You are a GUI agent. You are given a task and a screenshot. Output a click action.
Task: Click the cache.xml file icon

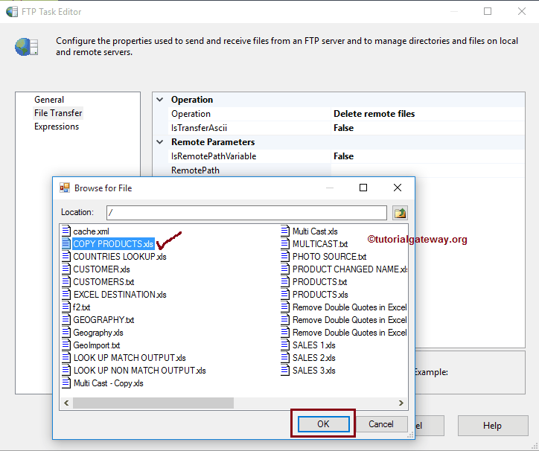pos(66,231)
